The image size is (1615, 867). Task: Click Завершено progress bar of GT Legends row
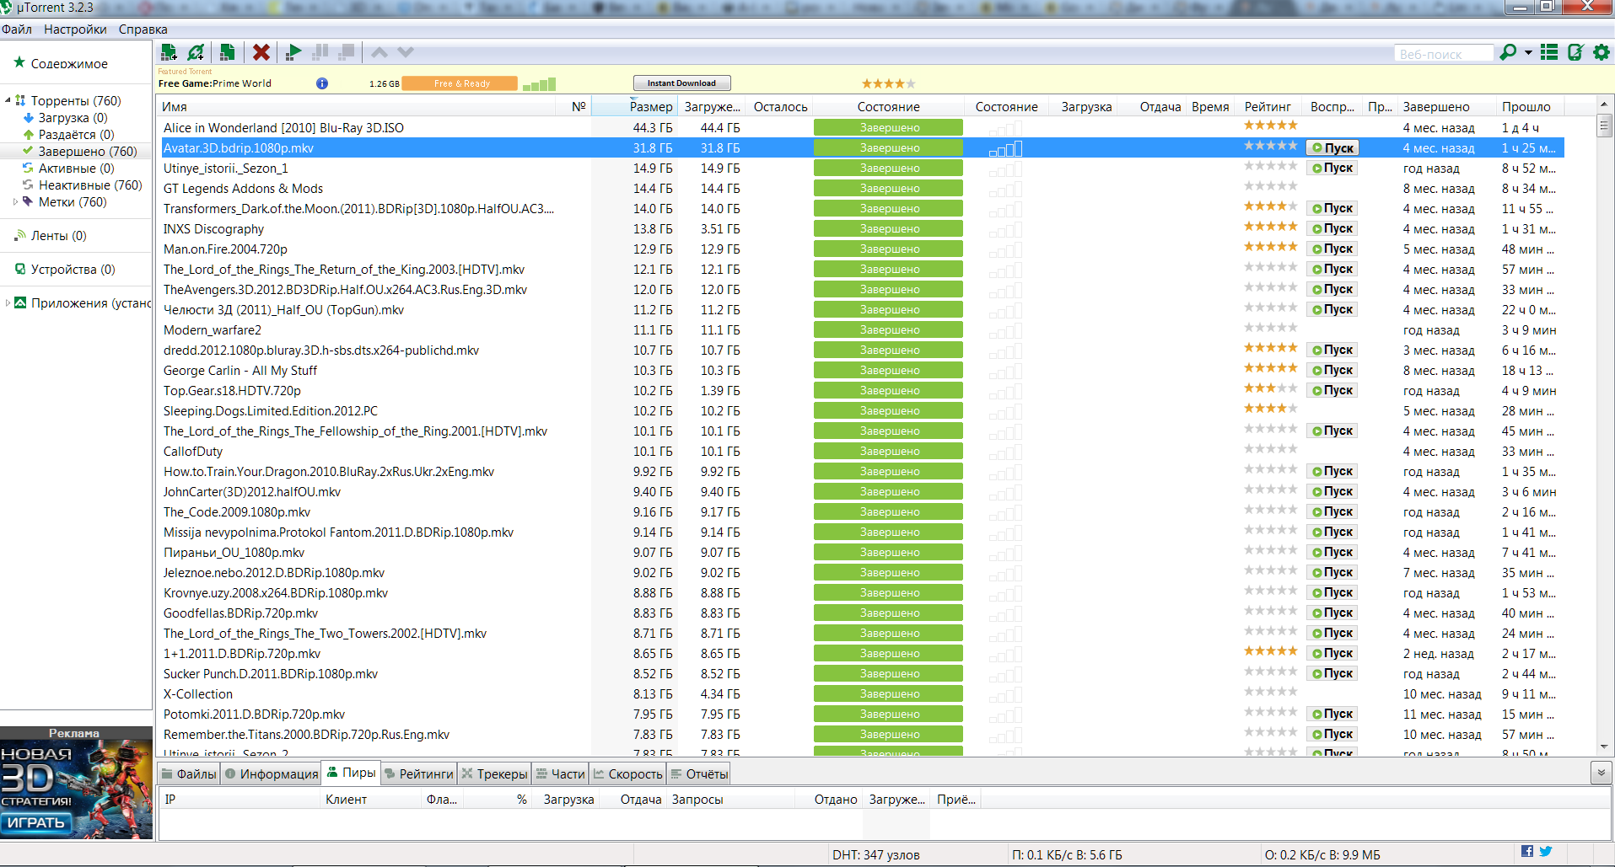point(888,189)
